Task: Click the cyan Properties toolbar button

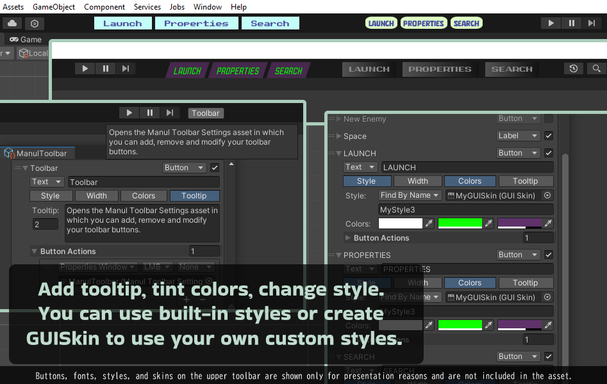Action: (196, 24)
